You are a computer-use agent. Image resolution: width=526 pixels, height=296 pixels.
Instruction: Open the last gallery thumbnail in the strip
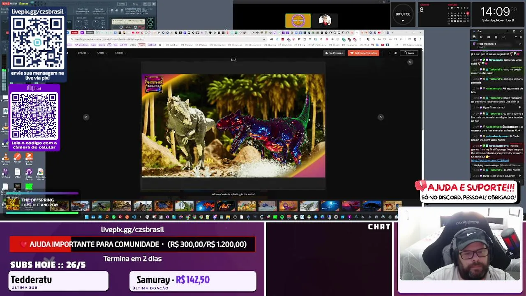pyautogui.click(x=392, y=206)
